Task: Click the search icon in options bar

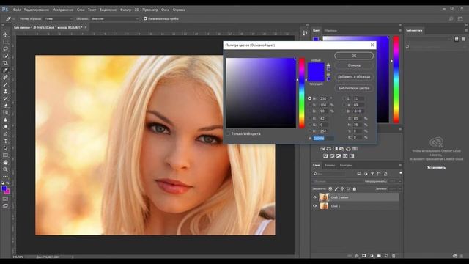Action: click(451, 18)
